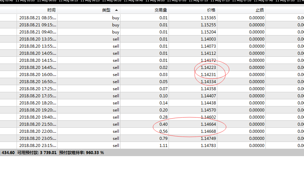The width and height of the screenshot is (304, 172).
Task: Click time cell 2018.08.20 23:05
Action: 38,139
